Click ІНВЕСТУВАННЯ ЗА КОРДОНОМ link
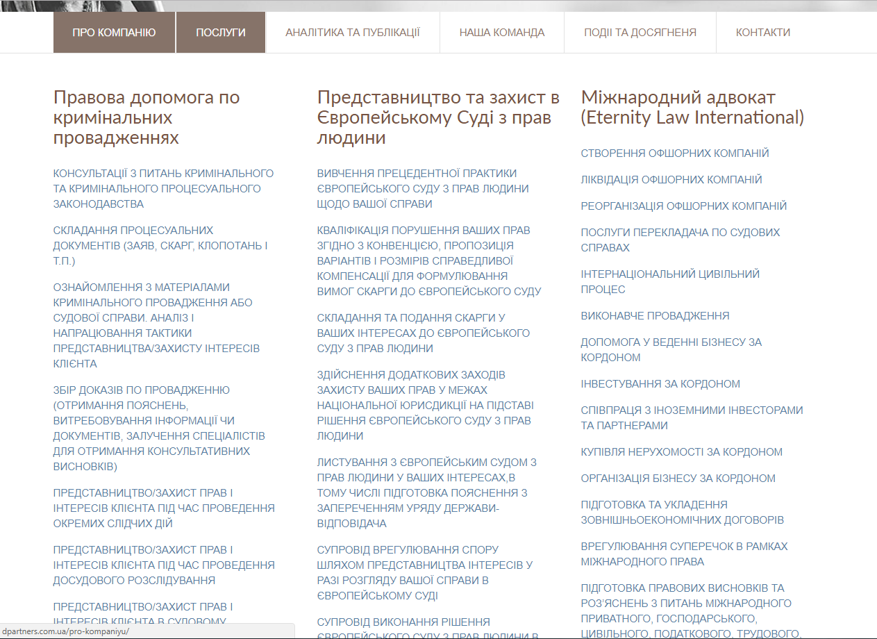 click(660, 384)
